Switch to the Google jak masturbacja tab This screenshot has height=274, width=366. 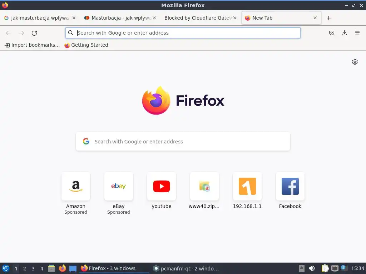click(40, 18)
